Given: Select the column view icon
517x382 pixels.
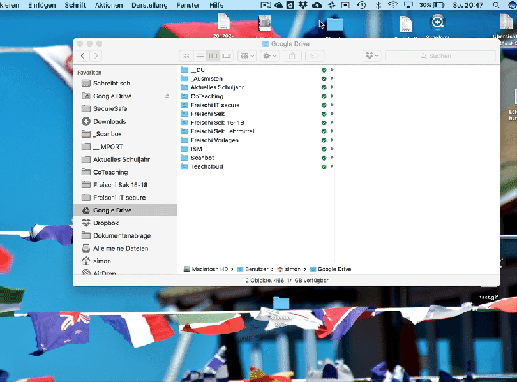Looking at the screenshot, I should (213, 55).
